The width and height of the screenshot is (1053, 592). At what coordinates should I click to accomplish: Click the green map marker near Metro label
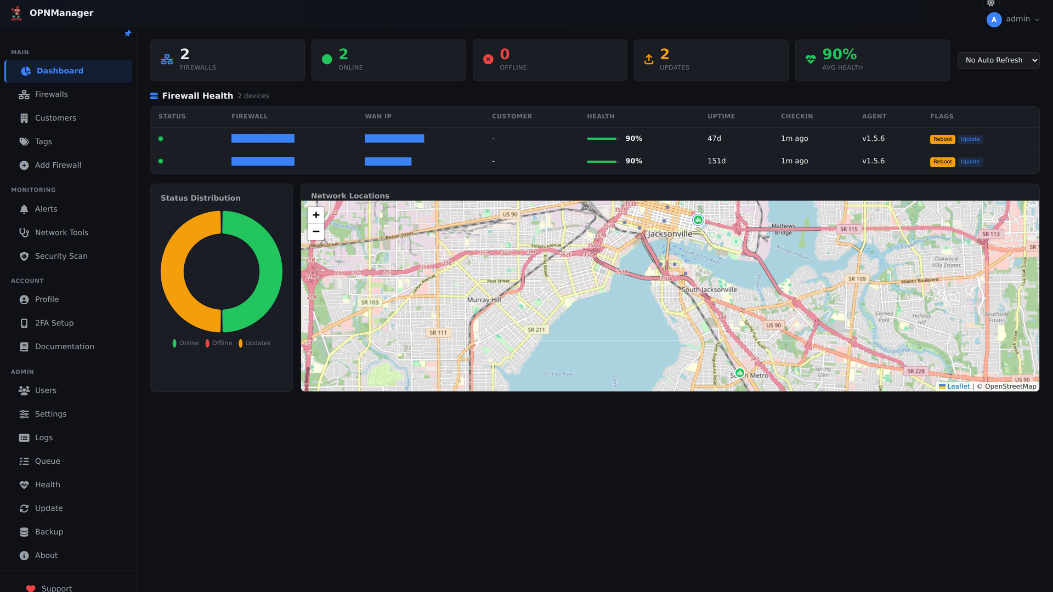tap(740, 373)
